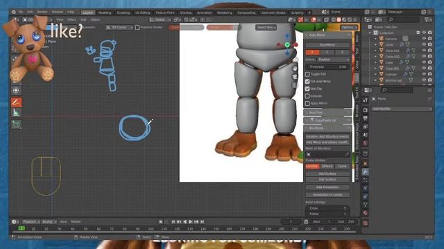Click the Add Annotation button

pyautogui.click(x=327, y=187)
